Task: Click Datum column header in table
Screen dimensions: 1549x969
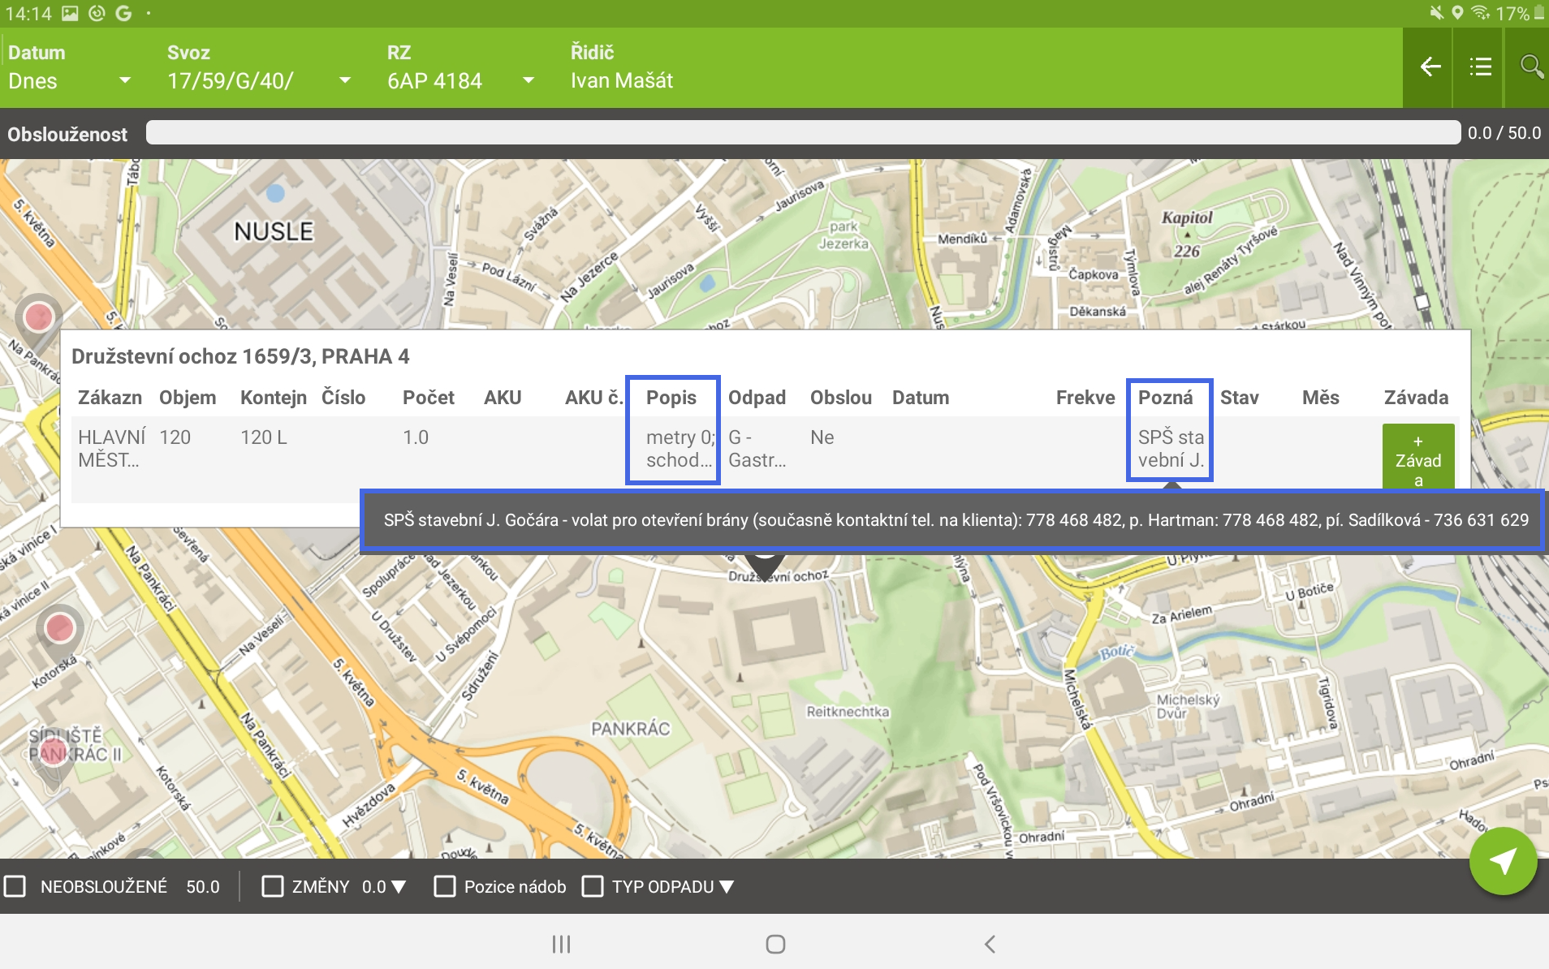Action: (921, 398)
